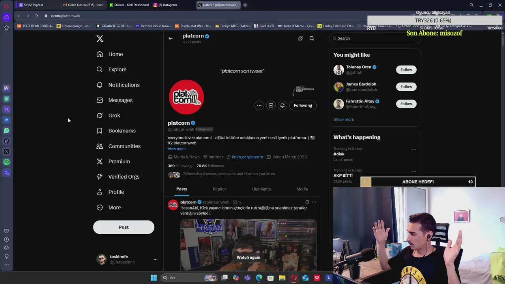Open Communities in sidebar

coord(118,146)
